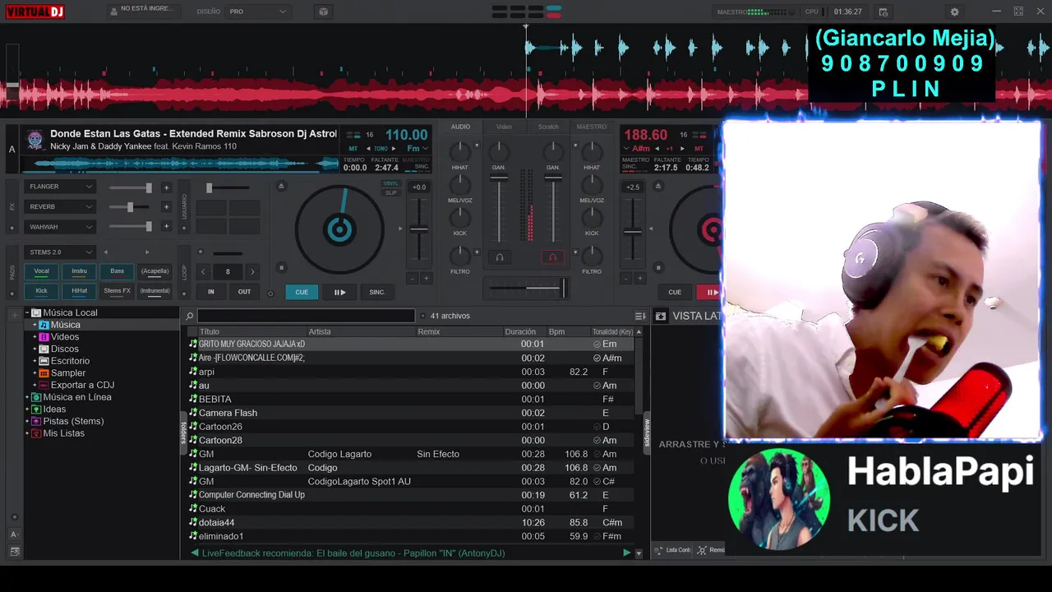Click the pitch plus button on deck A
The height and width of the screenshot is (592, 1052).
[x=426, y=279]
